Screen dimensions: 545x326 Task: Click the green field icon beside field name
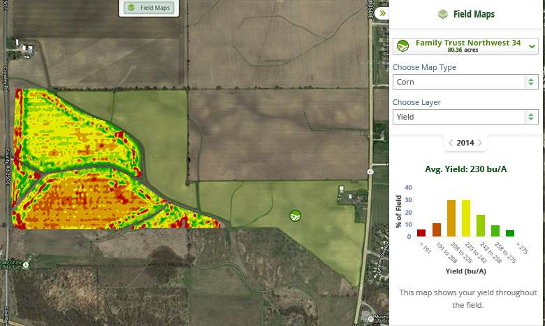(x=403, y=46)
